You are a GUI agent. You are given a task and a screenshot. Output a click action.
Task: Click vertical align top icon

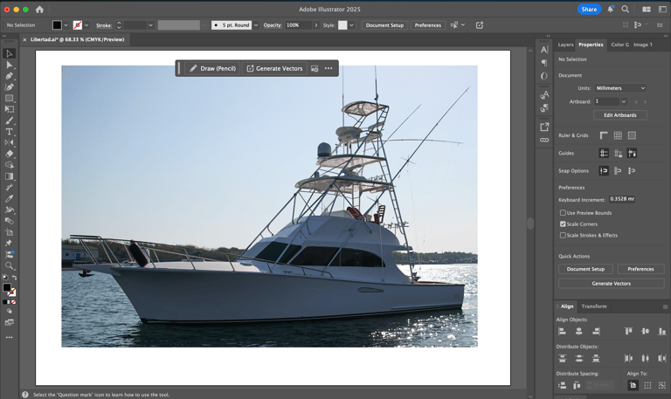pos(628,331)
